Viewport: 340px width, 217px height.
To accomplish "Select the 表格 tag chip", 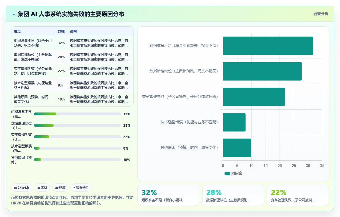I will [x=42, y=188].
